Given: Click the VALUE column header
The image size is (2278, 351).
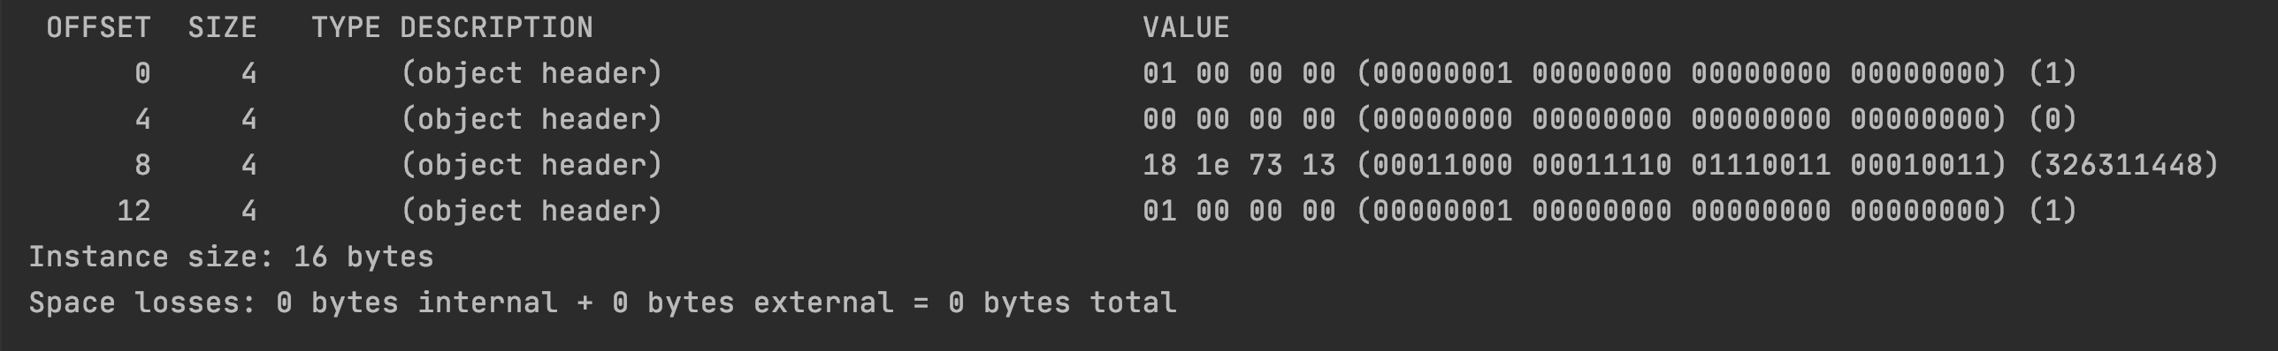Looking at the screenshot, I should tap(1186, 27).
